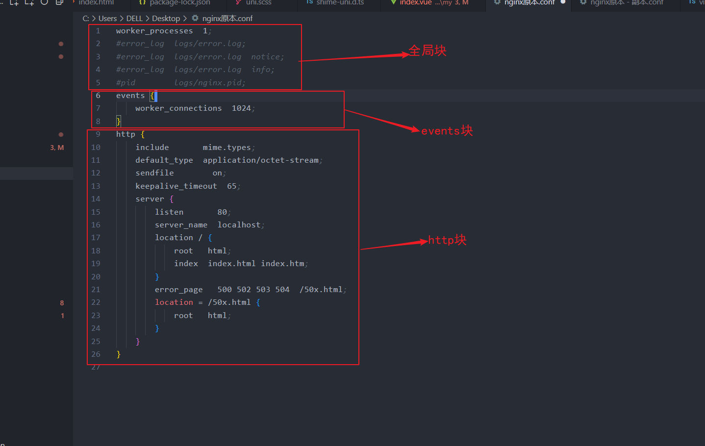Open the Users breadcrumb dropdown
Viewport: 705px width, 446px height.
tap(107, 19)
